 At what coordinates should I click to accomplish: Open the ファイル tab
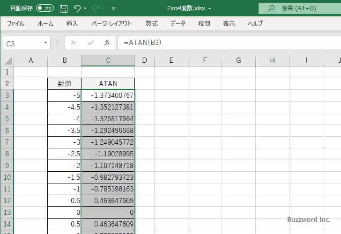tap(15, 23)
